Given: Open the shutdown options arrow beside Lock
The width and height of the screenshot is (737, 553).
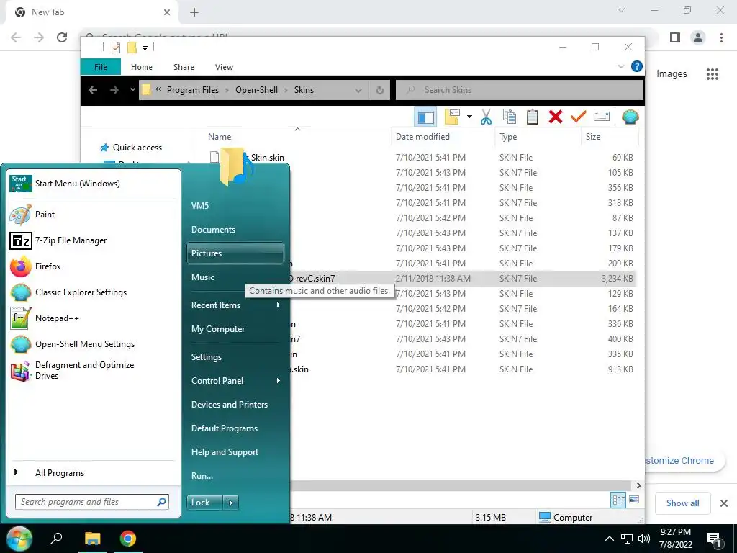Looking at the screenshot, I should pyautogui.click(x=231, y=503).
